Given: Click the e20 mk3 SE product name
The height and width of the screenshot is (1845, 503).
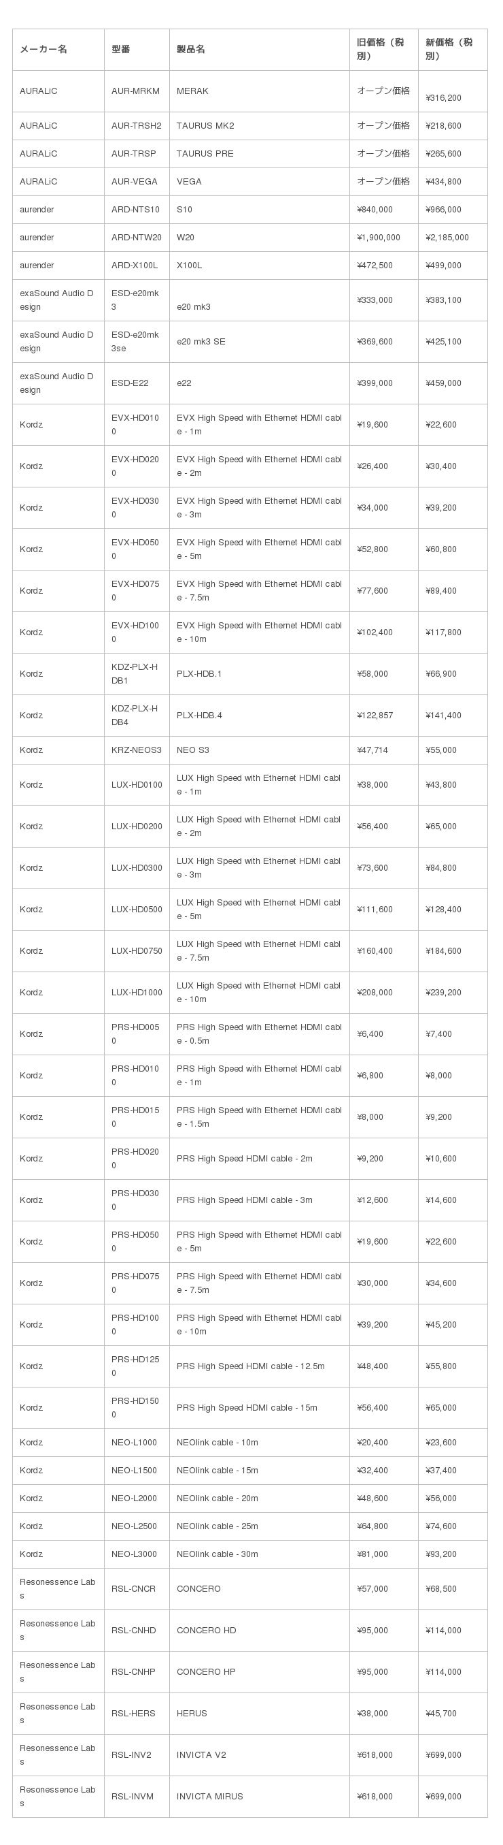Looking at the screenshot, I should (x=201, y=342).
